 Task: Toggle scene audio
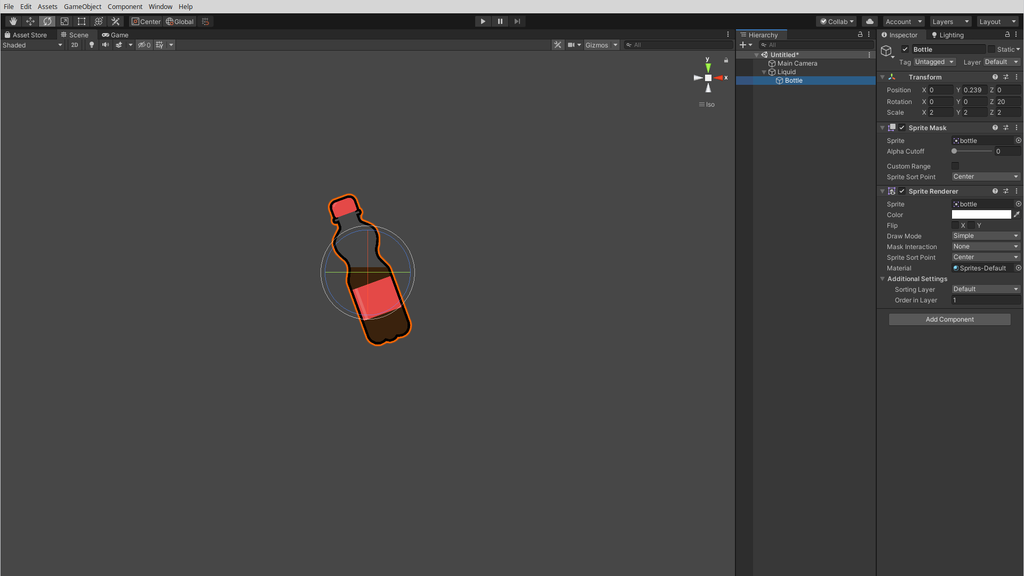pos(106,45)
